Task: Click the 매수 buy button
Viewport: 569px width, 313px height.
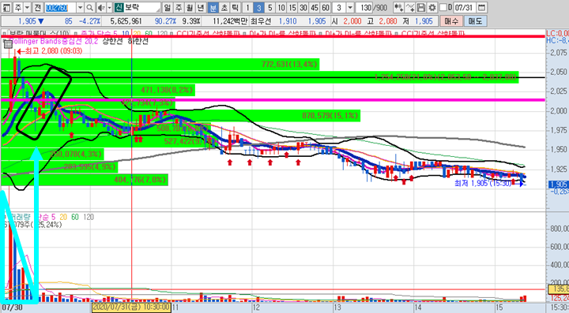Action: 451,21
